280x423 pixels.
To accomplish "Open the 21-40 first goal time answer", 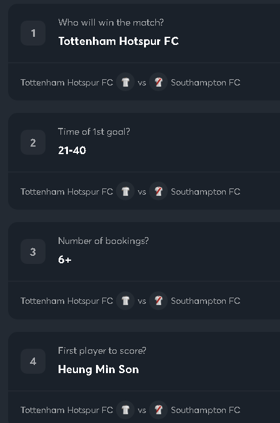I will click(72, 150).
